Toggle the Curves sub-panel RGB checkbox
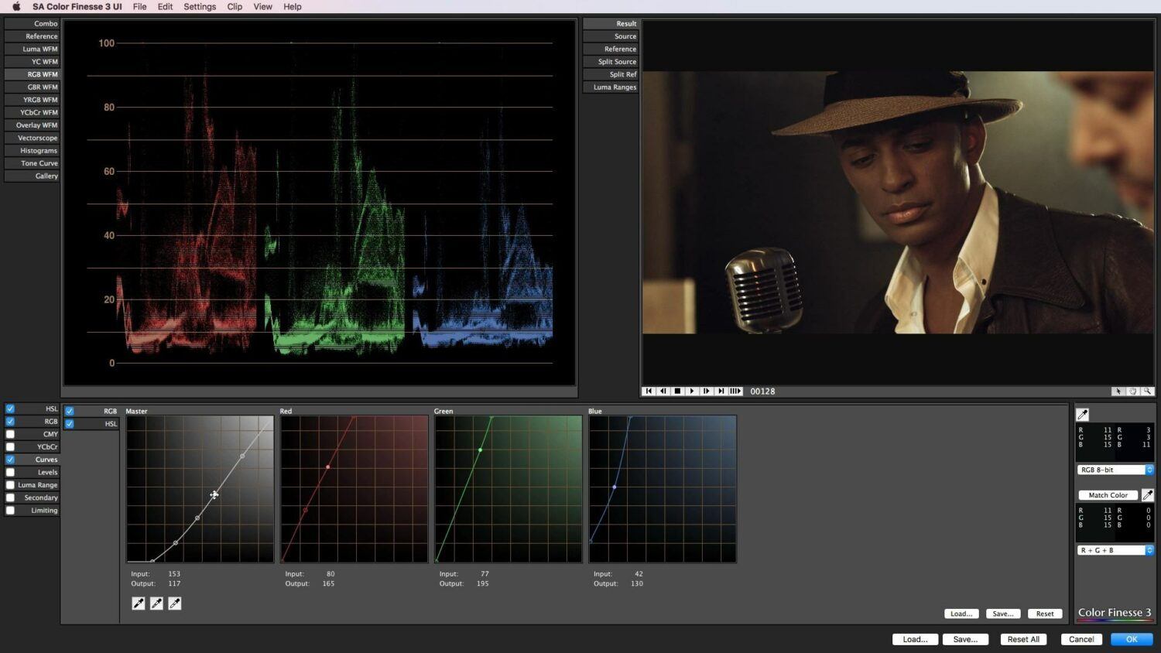The image size is (1161, 653). [x=70, y=411]
